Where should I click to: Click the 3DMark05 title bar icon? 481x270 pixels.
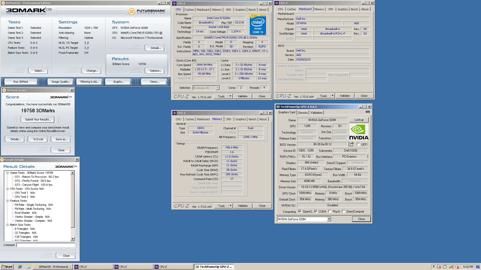[x=3, y=3]
